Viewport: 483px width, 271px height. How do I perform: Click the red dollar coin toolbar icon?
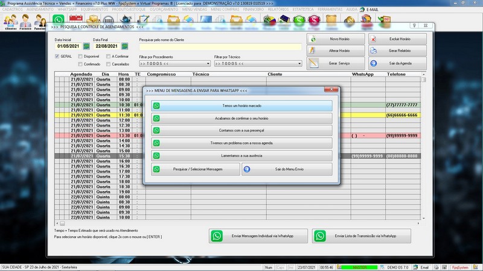click(314, 20)
